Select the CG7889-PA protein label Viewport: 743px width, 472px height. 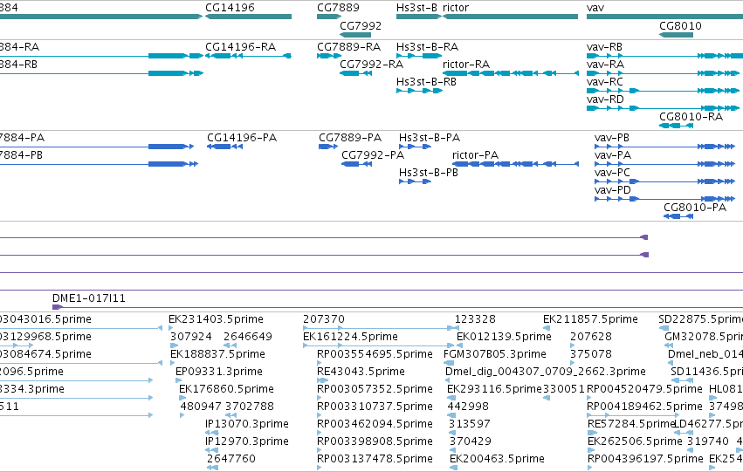point(350,138)
